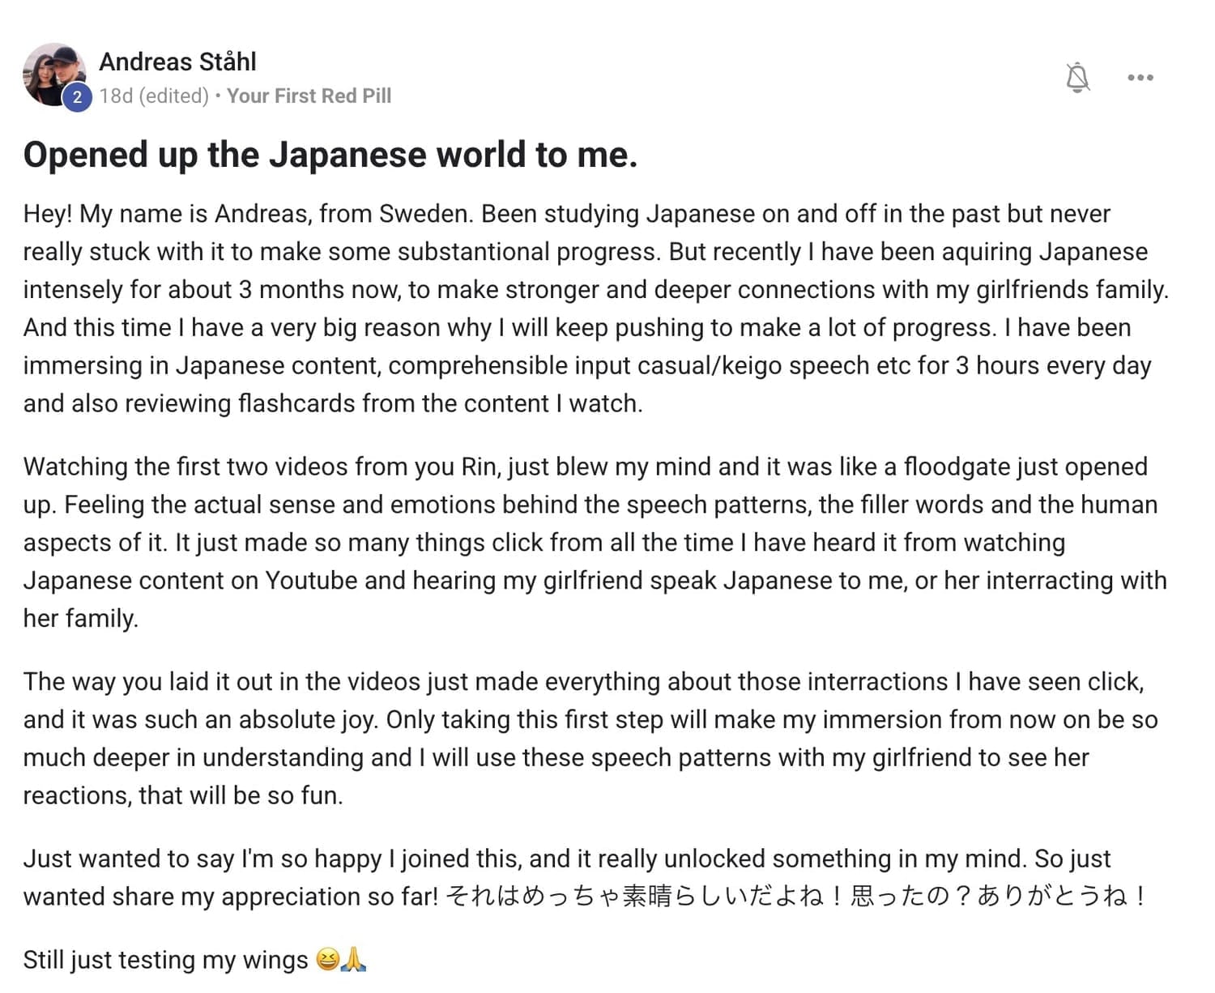Screen dimensions: 1215x993
Task: Open the 'Your First Red Pill' category
Action: coord(309,96)
